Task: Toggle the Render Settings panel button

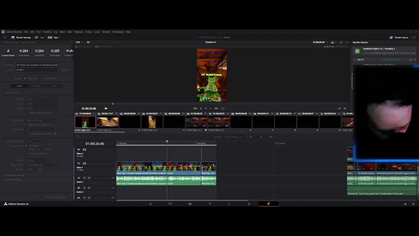Action: (x=21, y=37)
